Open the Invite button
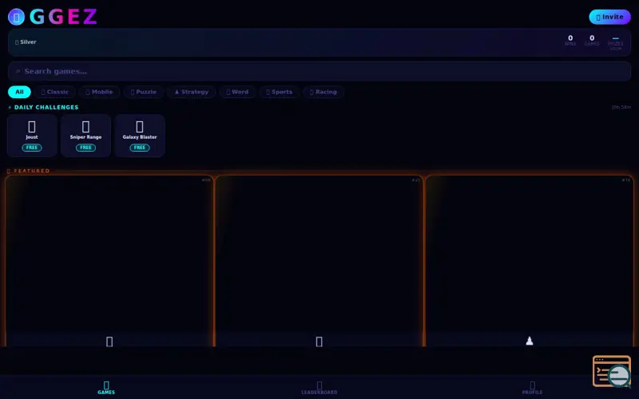Viewport: 639px width, 399px height. click(x=609, y=17)
